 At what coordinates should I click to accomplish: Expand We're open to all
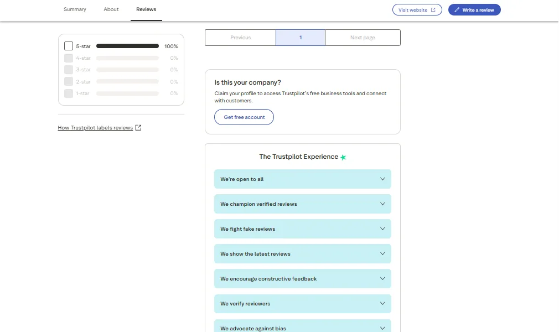pyautogui.click(x=303, y=179)
